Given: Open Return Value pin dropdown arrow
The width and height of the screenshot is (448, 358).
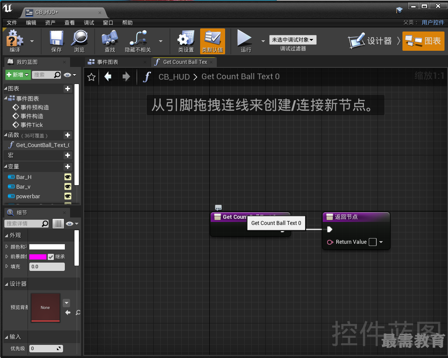Looking at the screenshot, I should pos(381,242).
